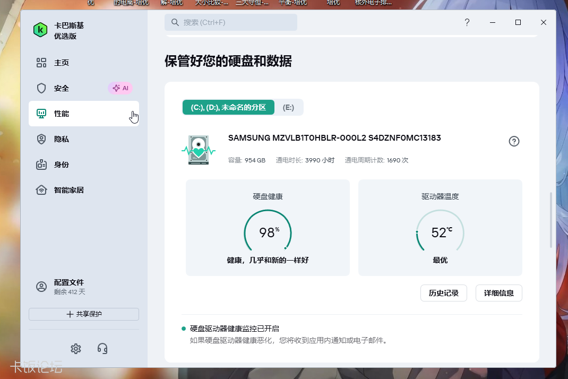
Task: Click the ID card icon beside 身份
Action: (41, 165)
